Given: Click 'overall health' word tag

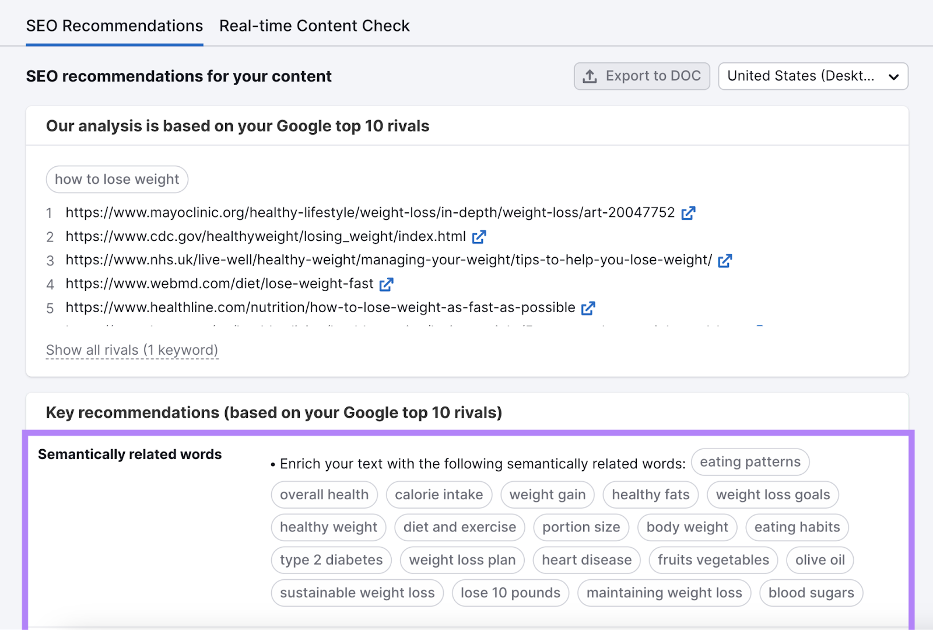Looking at the screenshot, I should [x=324, y=495].
